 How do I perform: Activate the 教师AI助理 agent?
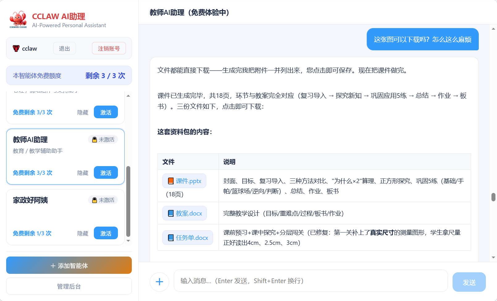[106, 173]
